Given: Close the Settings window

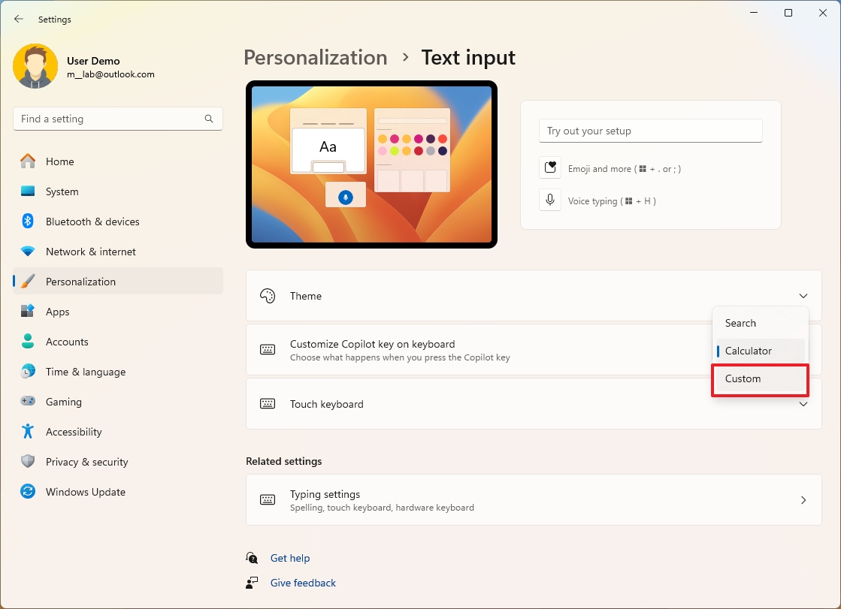Looking at the screenshot, I should [x=823, y=12].
